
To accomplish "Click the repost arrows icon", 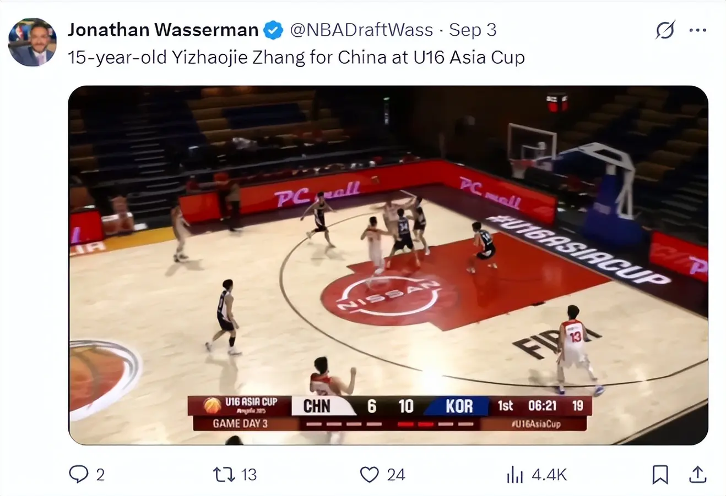I will (x=224, y=474).
